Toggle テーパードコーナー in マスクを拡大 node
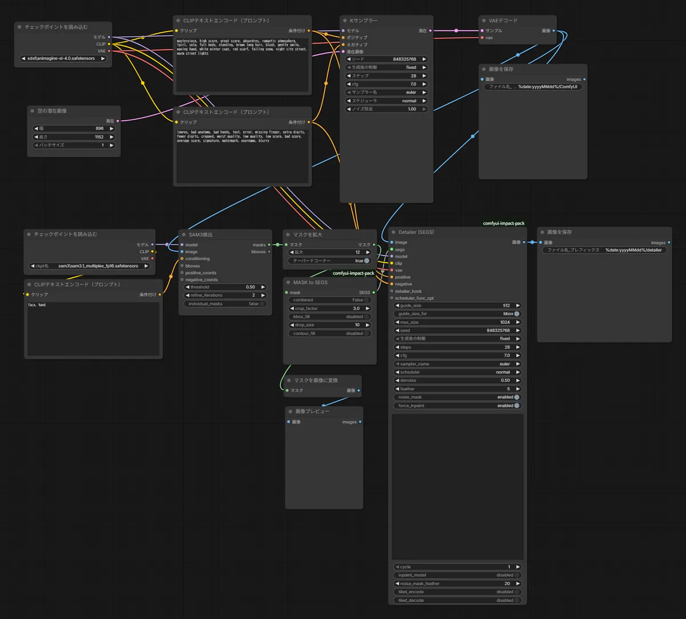686x619 pixels. click(x=329, y=260)
